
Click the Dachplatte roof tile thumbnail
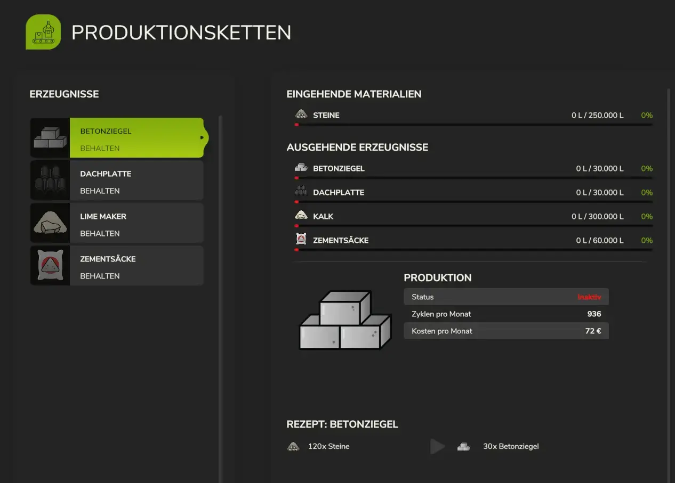coord(50,181)
